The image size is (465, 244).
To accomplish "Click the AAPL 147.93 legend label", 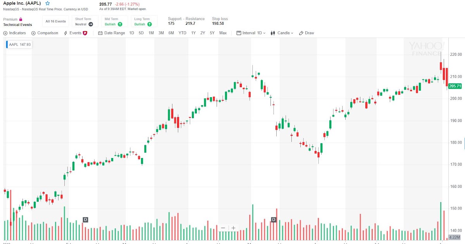I will (x=20, y=45).
